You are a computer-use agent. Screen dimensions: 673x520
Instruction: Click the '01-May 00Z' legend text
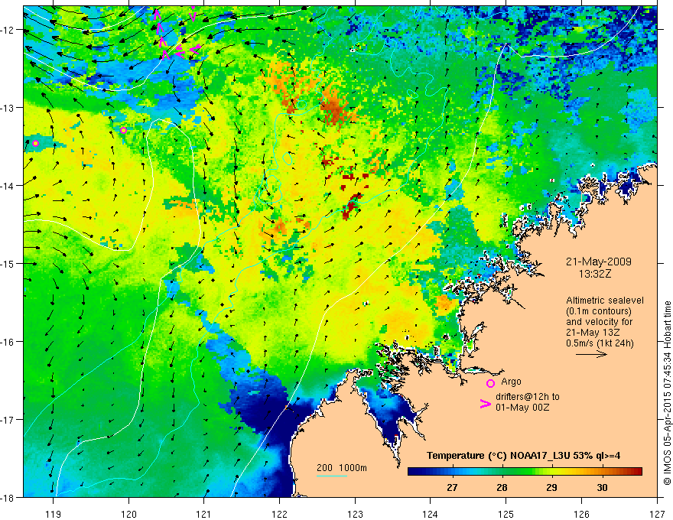522,407
